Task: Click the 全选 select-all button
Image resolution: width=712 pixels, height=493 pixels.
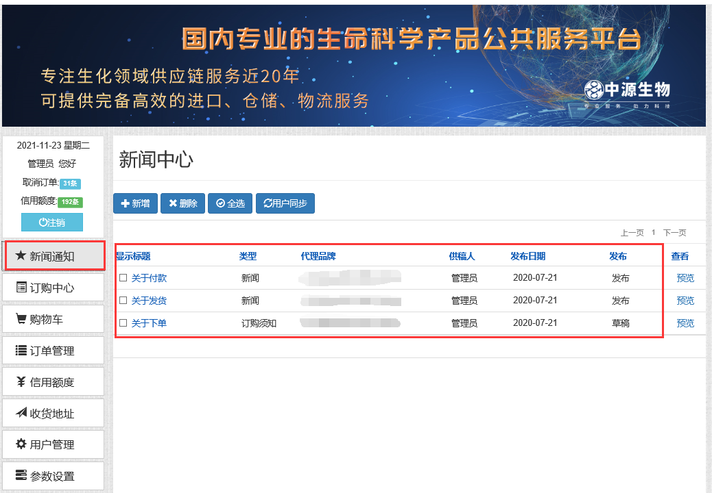Action: pyautogui.click(x=230, y=203)
